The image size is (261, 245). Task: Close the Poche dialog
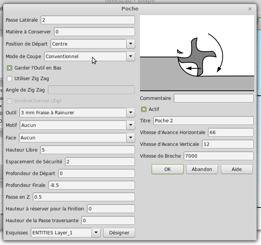coord(250,9)
